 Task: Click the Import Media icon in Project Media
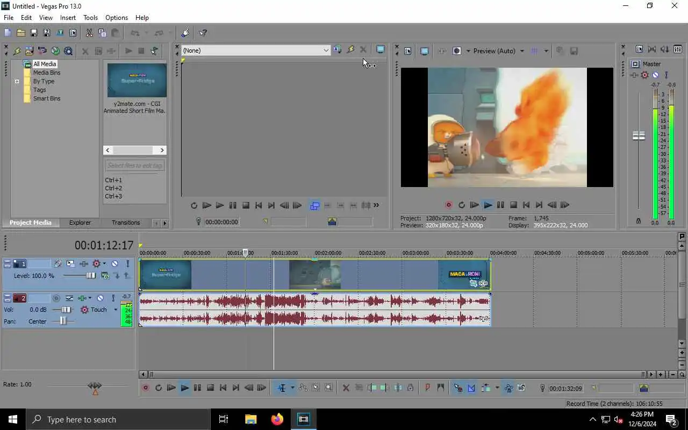(29, 51)
